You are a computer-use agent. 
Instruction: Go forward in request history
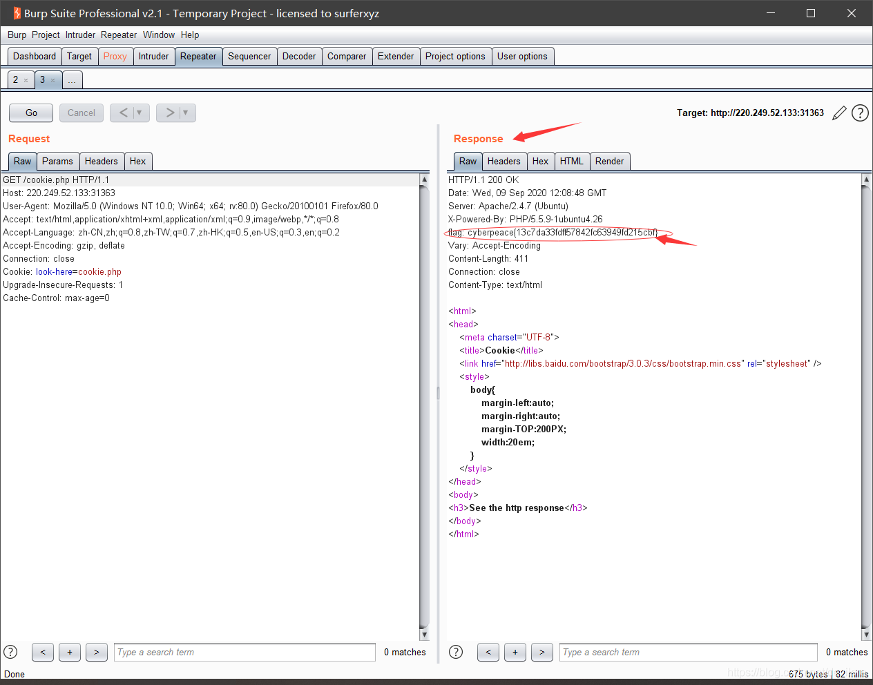click(169, 113)
